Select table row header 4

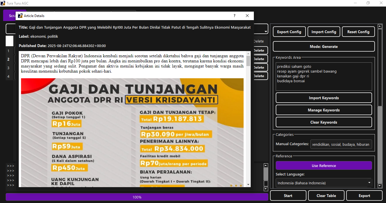tap(9, 76)
